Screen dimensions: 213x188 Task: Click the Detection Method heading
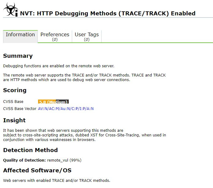[30, 150]
